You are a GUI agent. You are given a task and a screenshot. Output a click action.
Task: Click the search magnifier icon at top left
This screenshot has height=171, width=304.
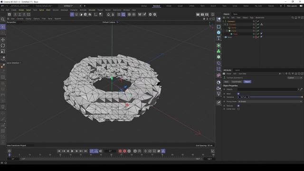tap(3, 19)
